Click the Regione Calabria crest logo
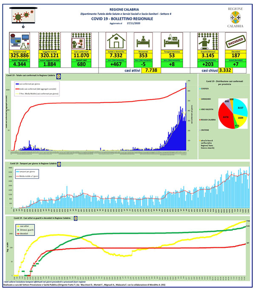 [x=235, y=18]
